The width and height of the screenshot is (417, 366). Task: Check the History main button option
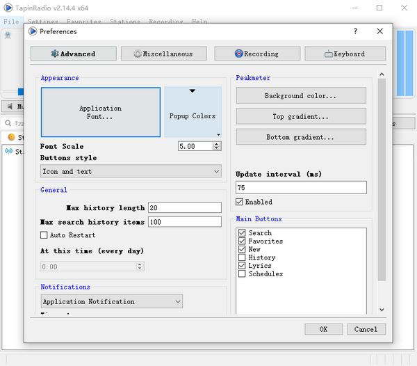point(242,257)
